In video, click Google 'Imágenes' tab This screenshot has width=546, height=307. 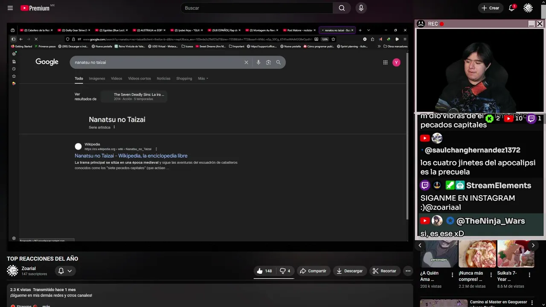coord(97,78)
